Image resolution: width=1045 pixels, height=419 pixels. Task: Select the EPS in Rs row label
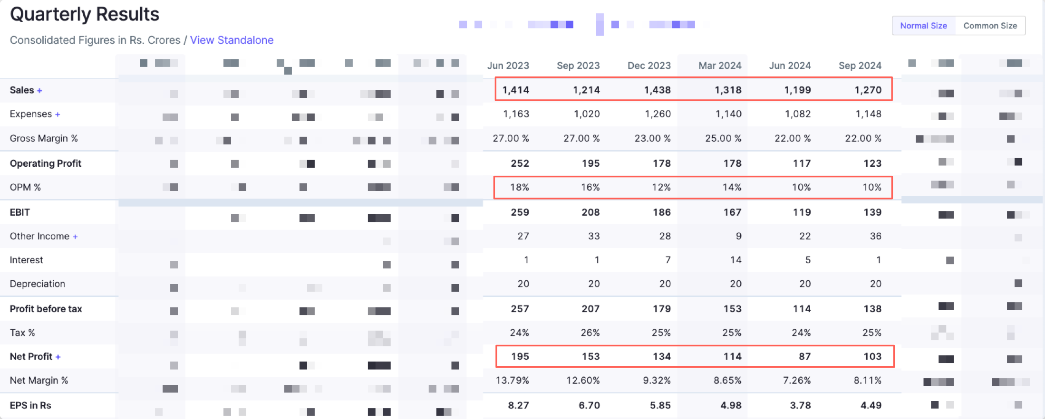(30, 405)
